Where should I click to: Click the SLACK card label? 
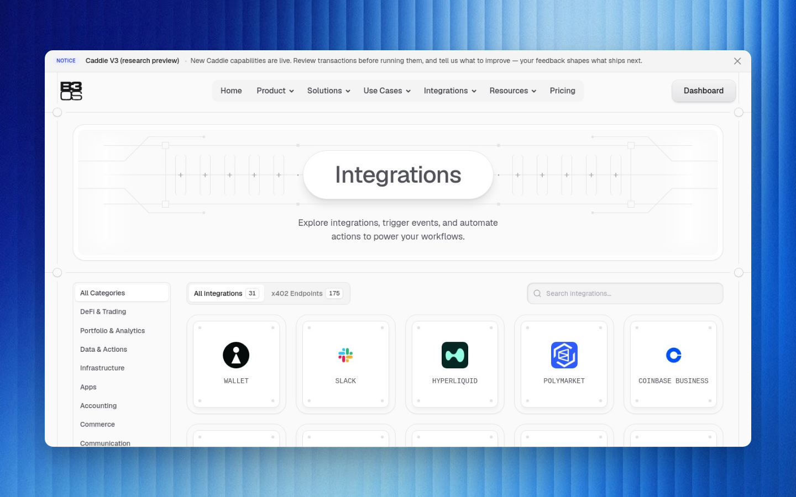click(345, 381)
